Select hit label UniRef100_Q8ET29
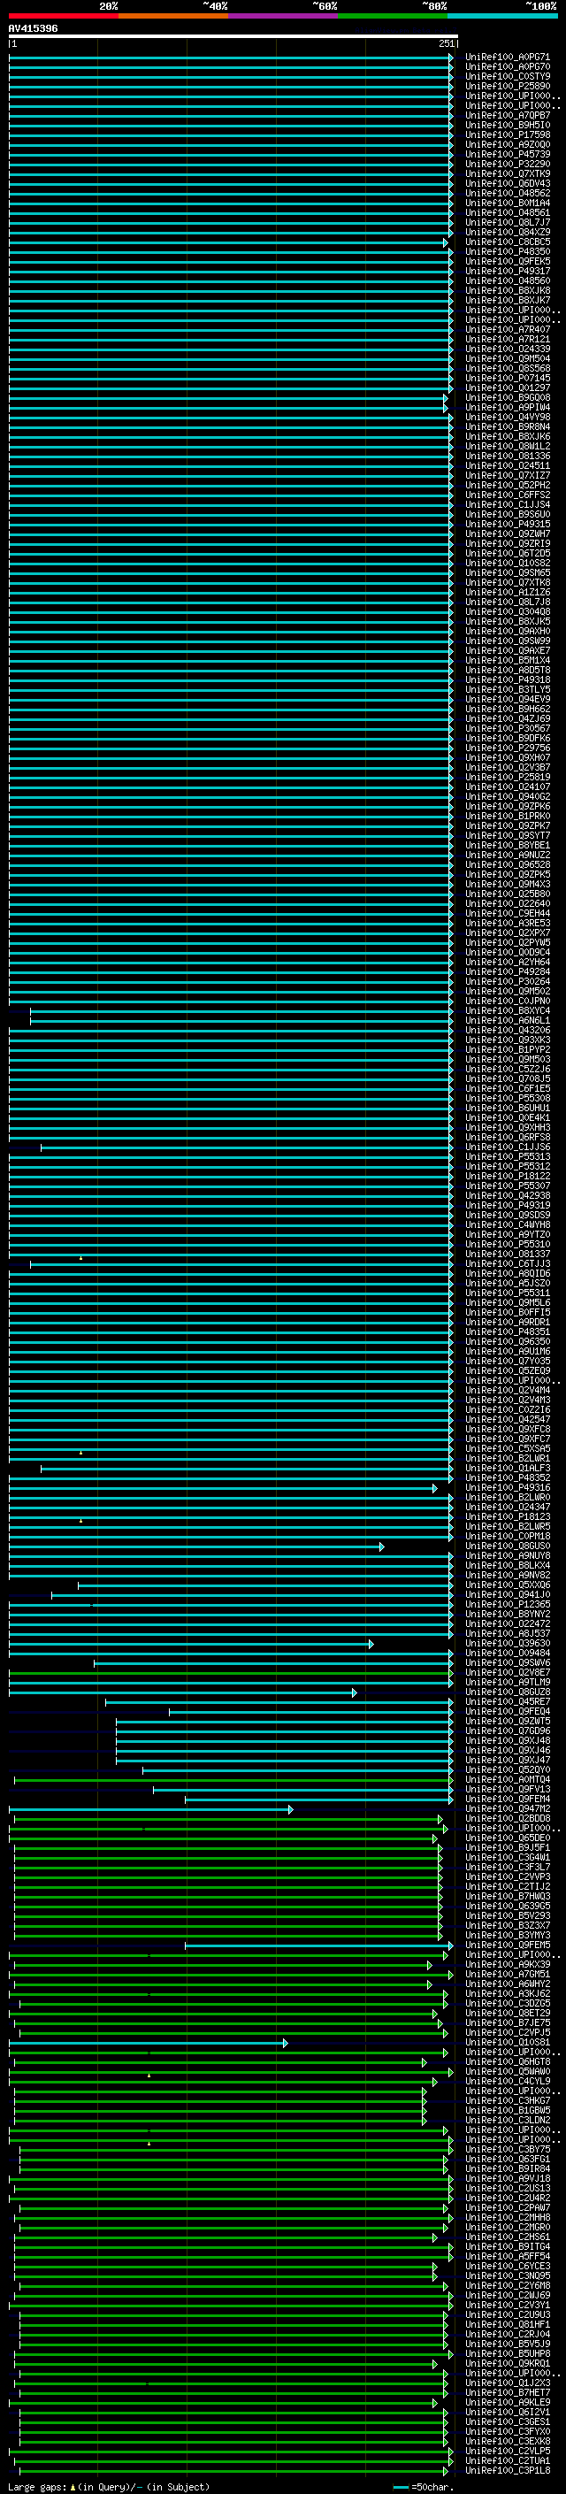 tap(507, 2013)
